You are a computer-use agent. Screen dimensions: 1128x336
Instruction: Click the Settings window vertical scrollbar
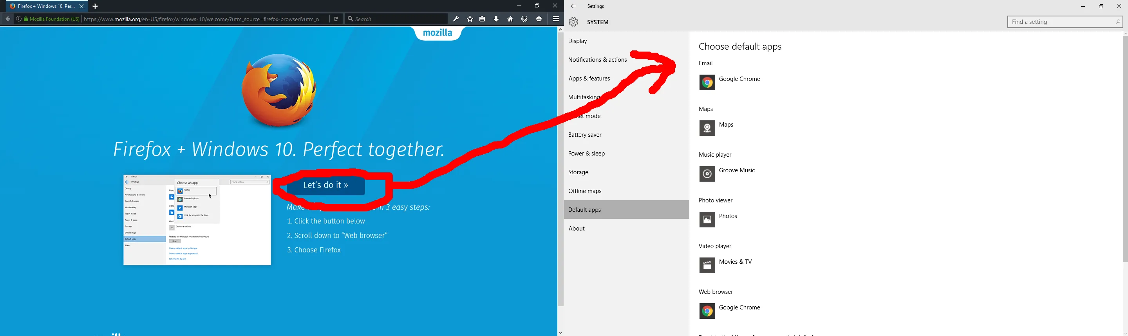pyautogui.click(x=1125, y=148)
